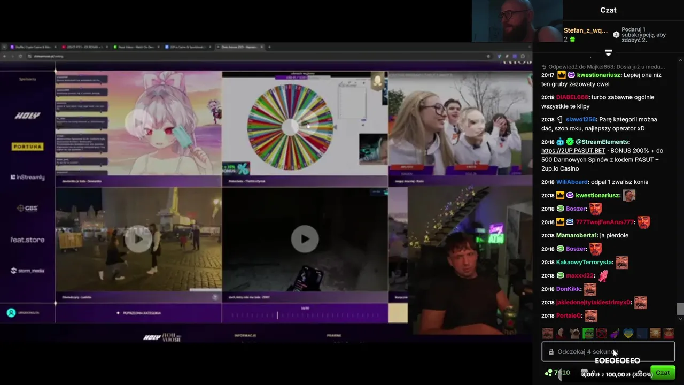Switch to the Rasul Videos tab
The image size is (684, 385).
click(x=135, y=47)
